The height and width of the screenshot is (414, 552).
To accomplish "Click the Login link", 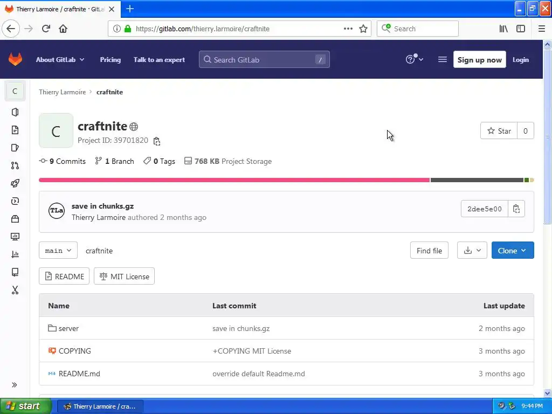I will [x=520, y=59].
